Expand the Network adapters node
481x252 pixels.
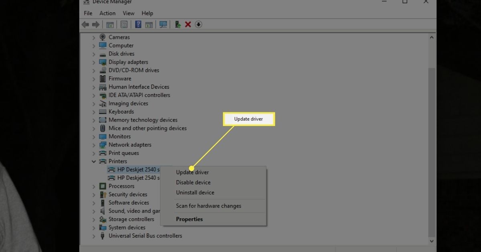pyautogui.click(x=94, y=145)
